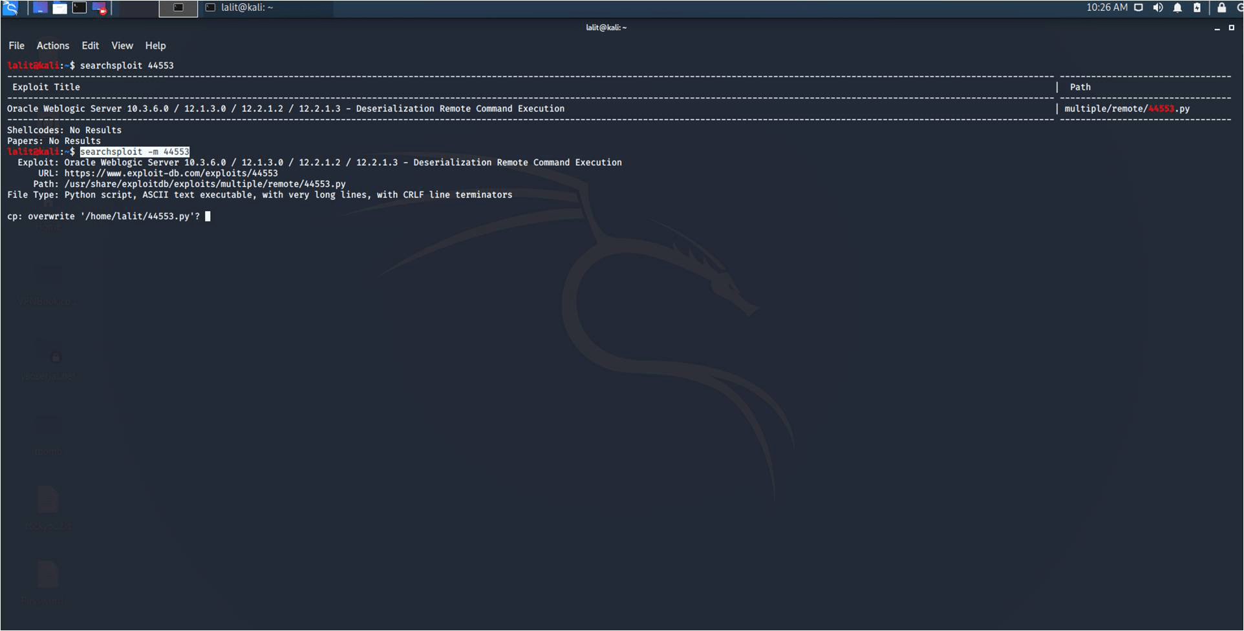Lock the screen using the padlock icon
Screen dimensions: 1244x631
click(x=1221, y=8)
